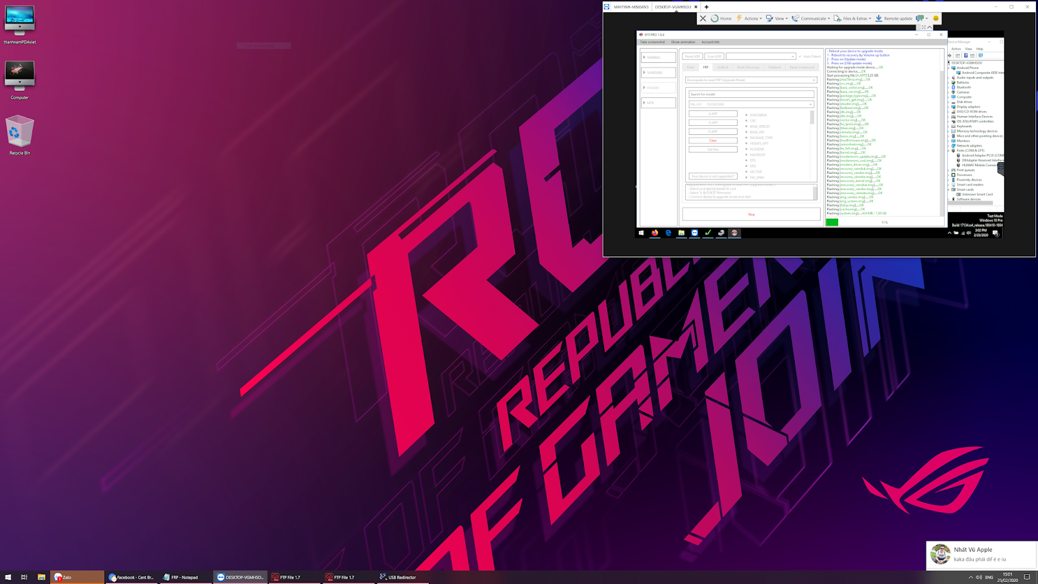The height and width of the screenshot is (584, 1038).
Task: Open the TeamViewer View dropdown
Action: (x=777, y=18)
